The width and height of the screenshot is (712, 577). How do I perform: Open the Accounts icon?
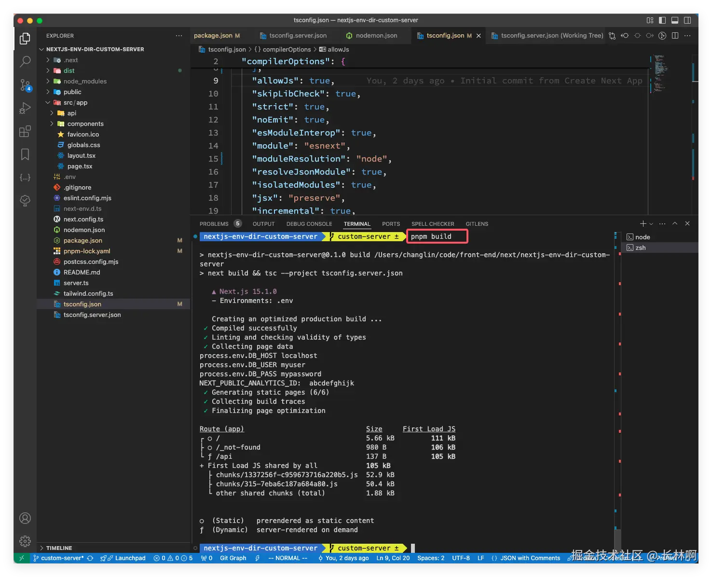click(x=25, y=518)
